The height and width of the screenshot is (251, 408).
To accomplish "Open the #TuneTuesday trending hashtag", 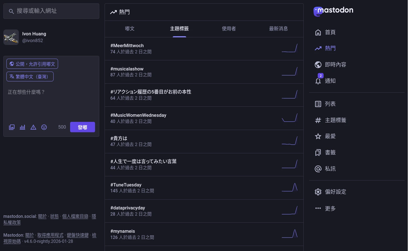I will (x=126, y=185).
